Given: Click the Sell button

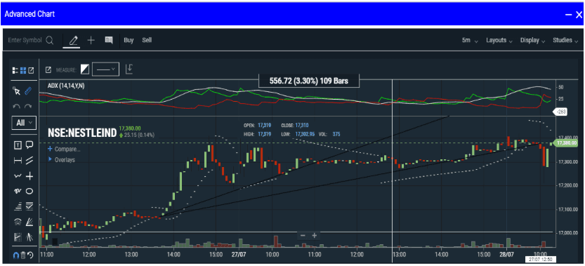Looking at the screenshot, I should (x=147, y=40).
